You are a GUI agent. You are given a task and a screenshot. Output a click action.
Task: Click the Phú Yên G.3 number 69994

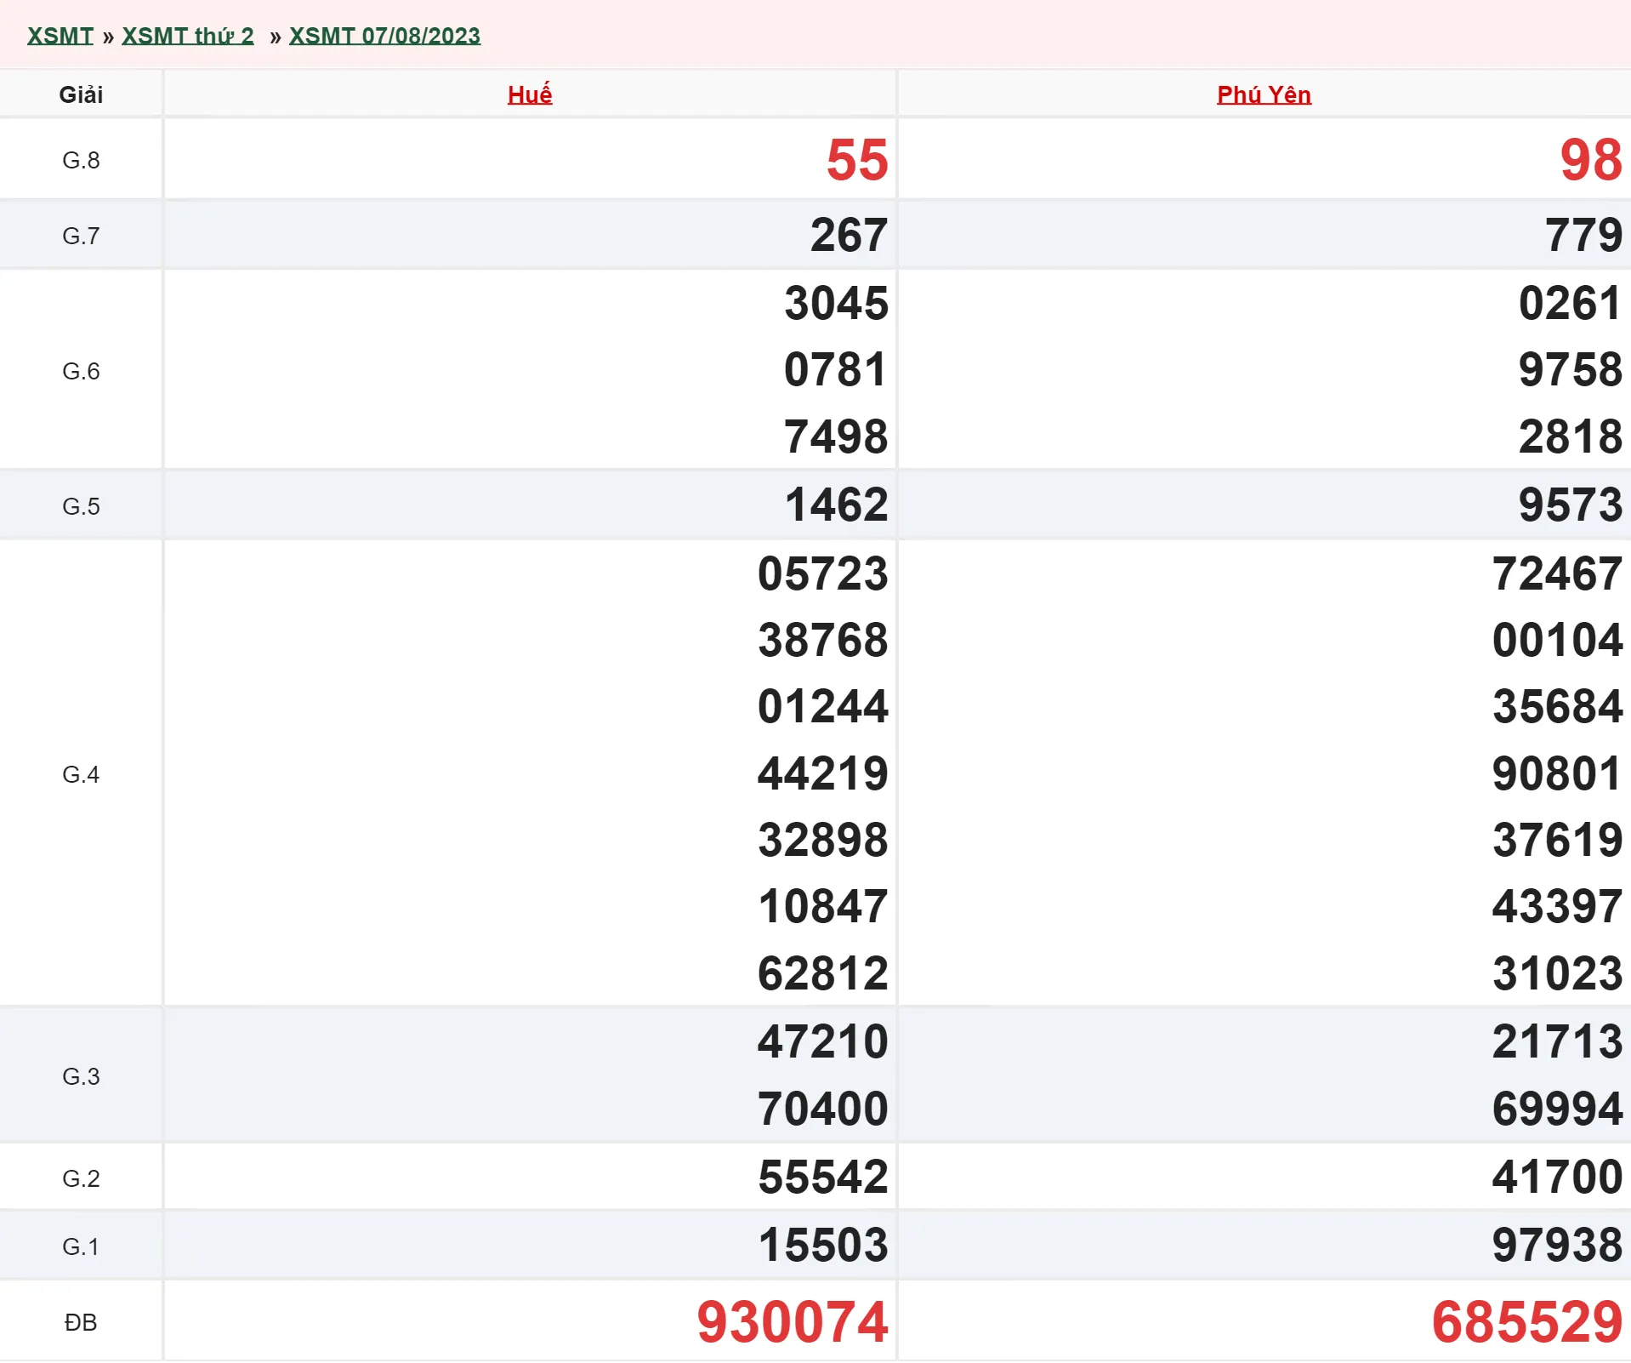[x=1556, y=1109]
